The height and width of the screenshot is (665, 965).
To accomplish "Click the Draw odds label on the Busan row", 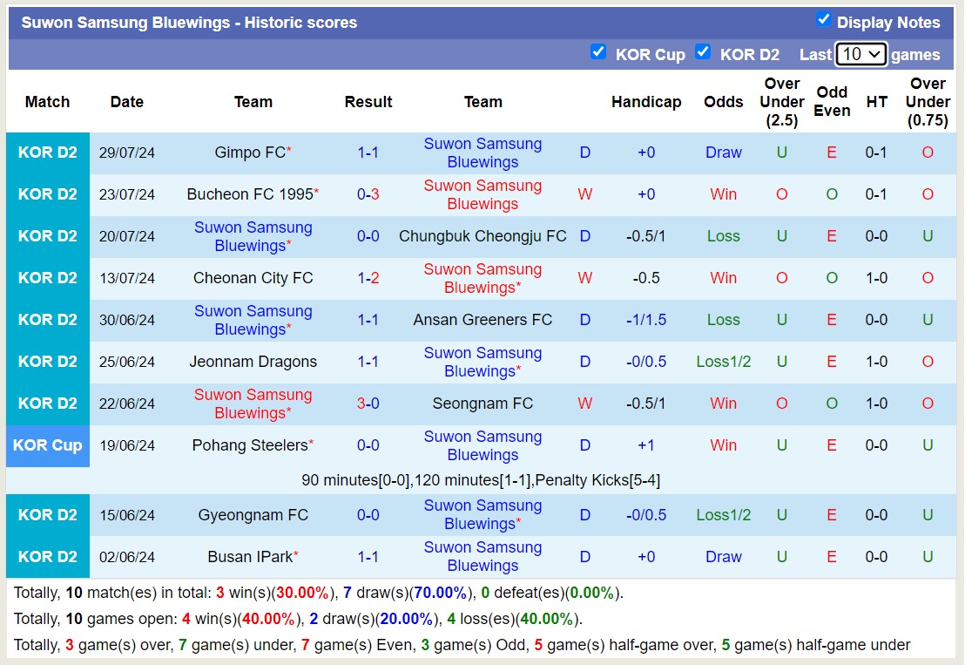I will tap(723, 556).
